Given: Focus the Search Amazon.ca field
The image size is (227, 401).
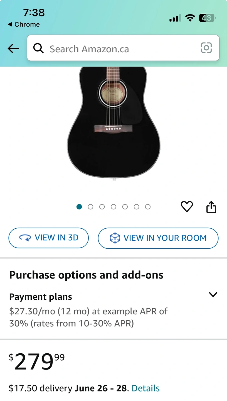Looking at the screenshot, I should pyautogui.click(x=120, y=49).
